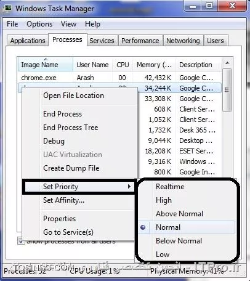Screen dimensions: 250x281
Task: Go to the Networking tab
Action: [183, 41]
